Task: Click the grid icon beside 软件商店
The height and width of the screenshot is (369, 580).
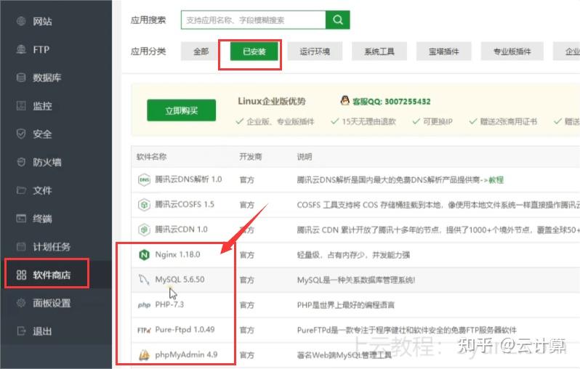Action: click(x=21, y=275)
